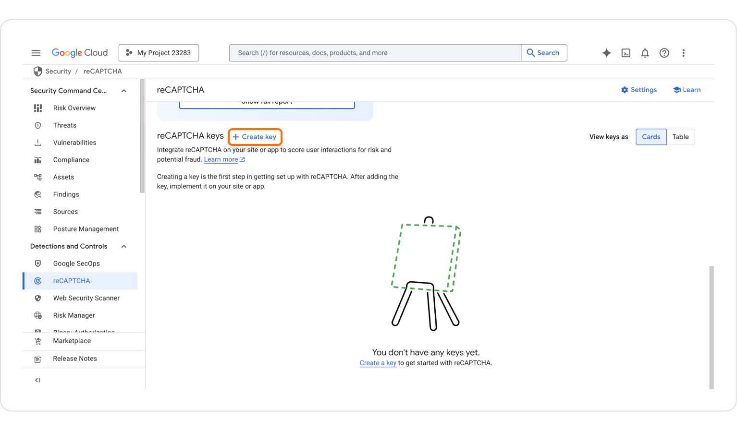Click the Learn graduation cap icon

pyautogui.click(x=676, y=90)
